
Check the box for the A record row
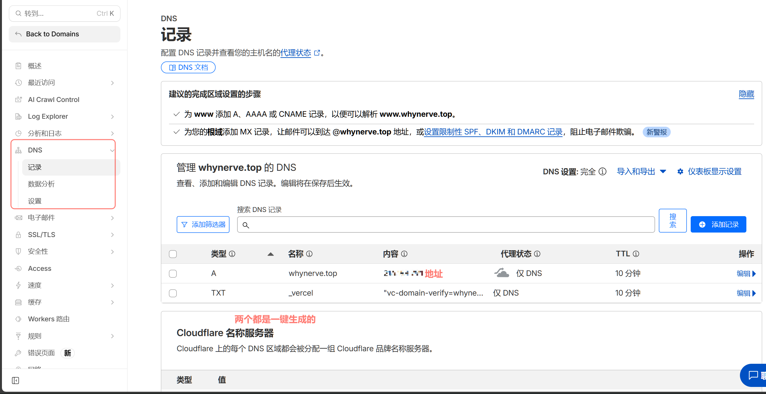pyautogui.click(x=173, y=274)
